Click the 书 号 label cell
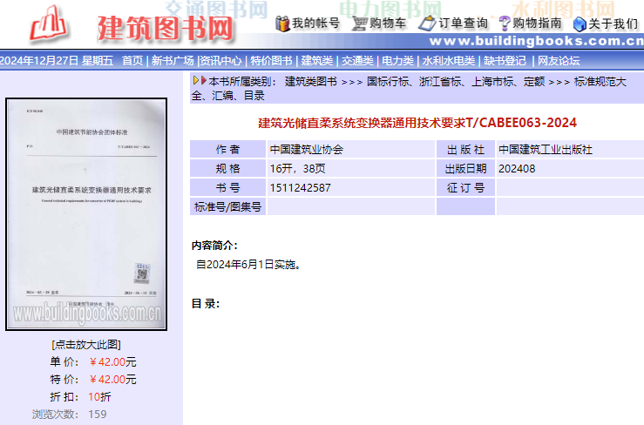 click(x=227, y=187)
